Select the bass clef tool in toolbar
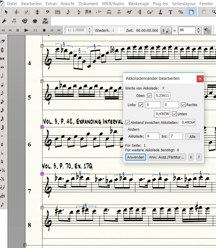 [x=47, y=12]
